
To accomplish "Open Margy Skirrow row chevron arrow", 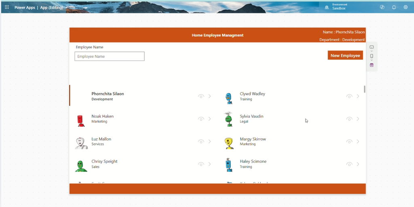I will [x=358, y=141].
